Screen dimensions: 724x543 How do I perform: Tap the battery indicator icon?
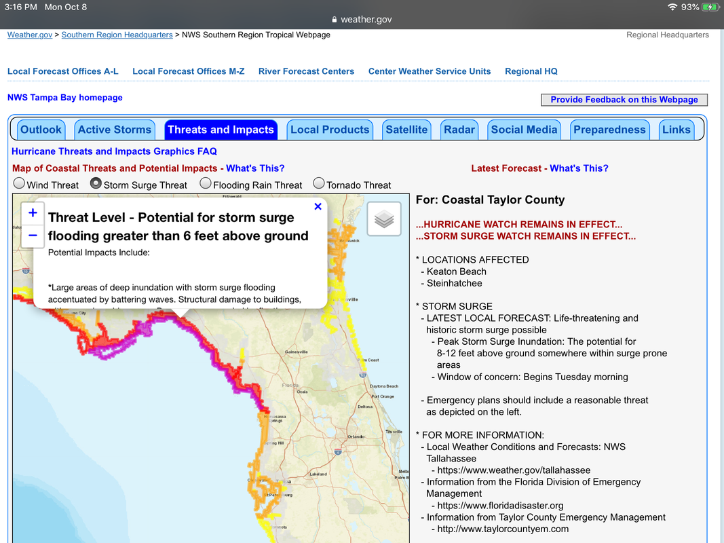click(x=710, y=7)
